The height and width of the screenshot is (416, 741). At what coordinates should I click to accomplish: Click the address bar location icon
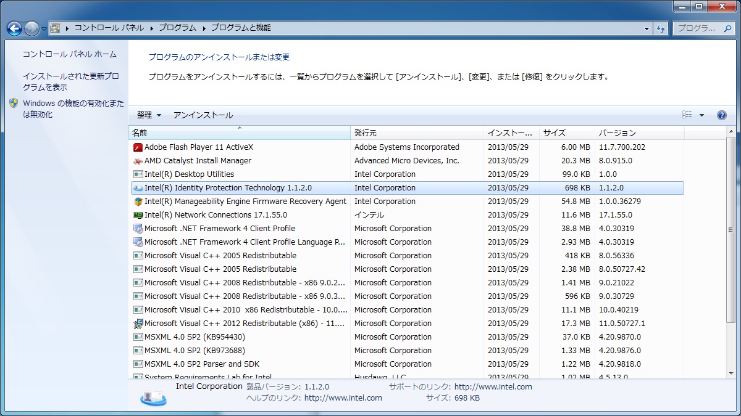click(x=55, y=28)
